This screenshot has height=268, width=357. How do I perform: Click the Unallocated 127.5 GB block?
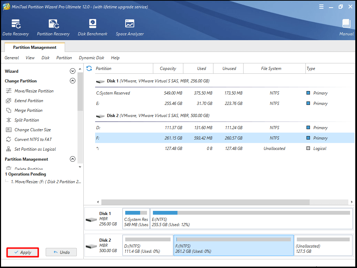click(x=323, y=245)
